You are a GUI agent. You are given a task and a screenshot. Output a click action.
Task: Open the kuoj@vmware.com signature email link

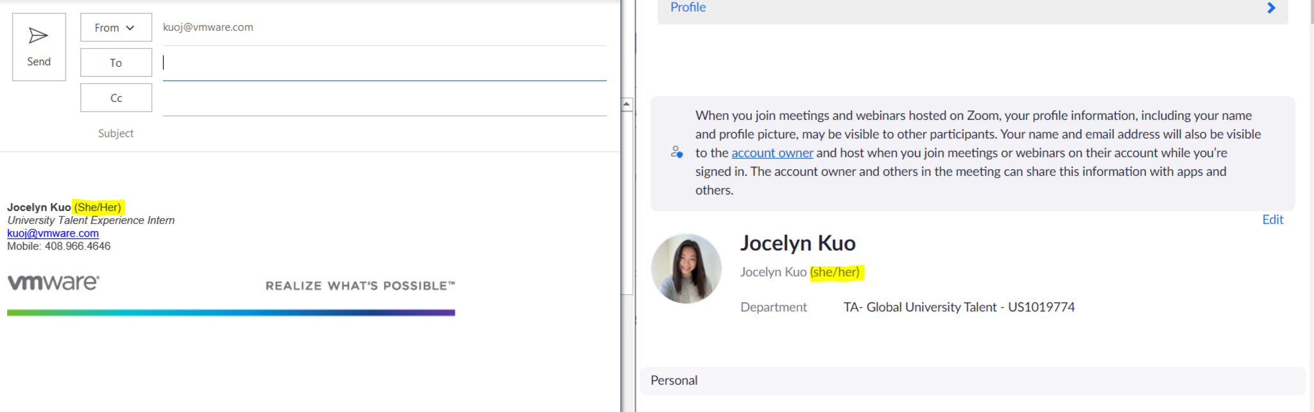pos(53,234)
